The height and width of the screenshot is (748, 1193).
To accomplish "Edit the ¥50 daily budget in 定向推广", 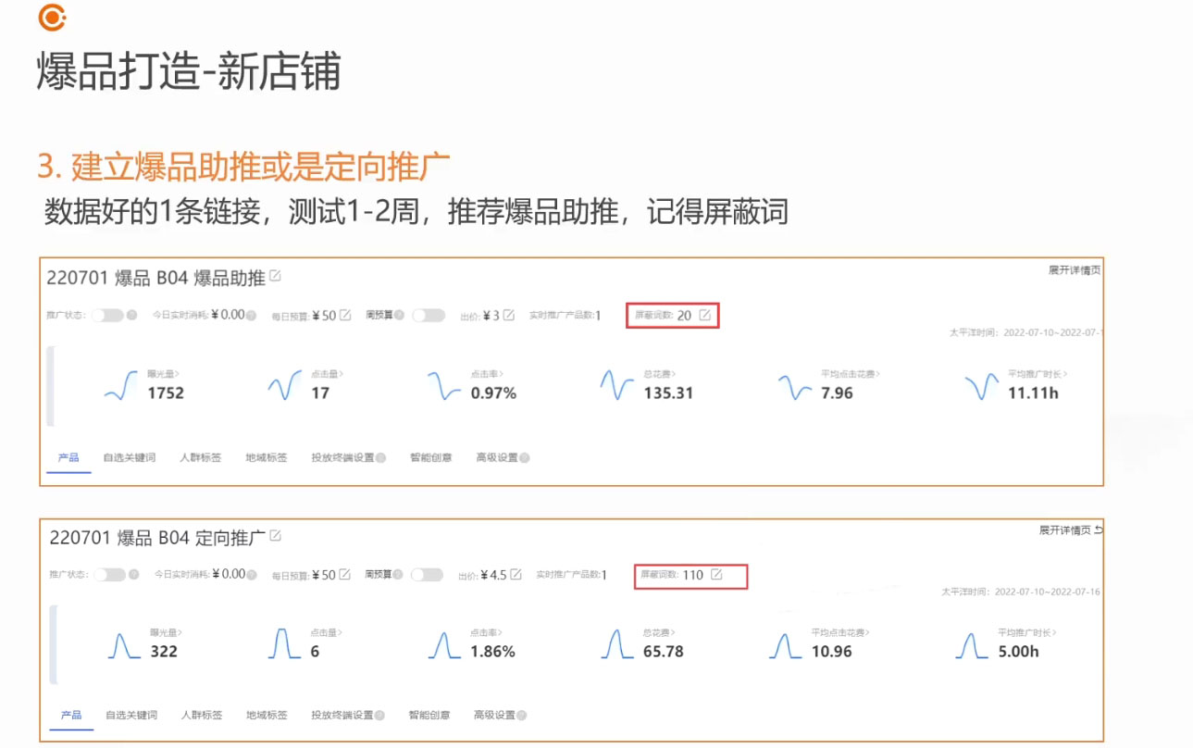I will click(345, 575).
